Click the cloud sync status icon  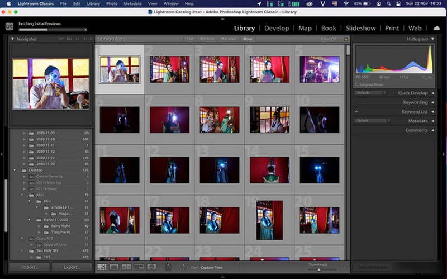(x=436, y=28)
